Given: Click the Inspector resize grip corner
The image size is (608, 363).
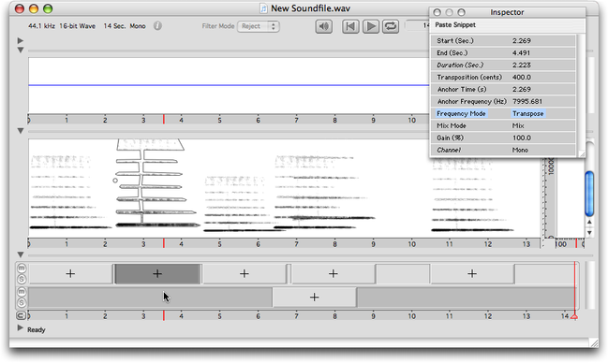Looking at the screenshot, I should click(x=582, y=153).
